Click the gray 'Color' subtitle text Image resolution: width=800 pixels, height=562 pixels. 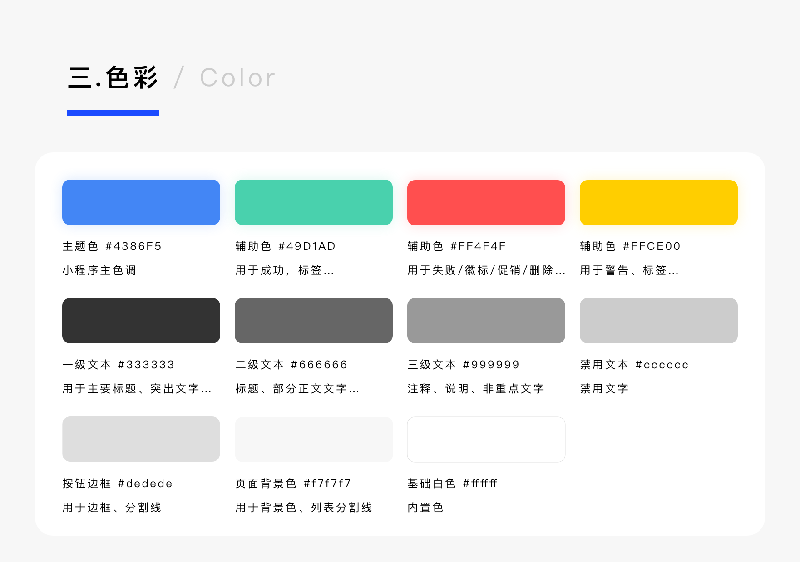(237, 78)
